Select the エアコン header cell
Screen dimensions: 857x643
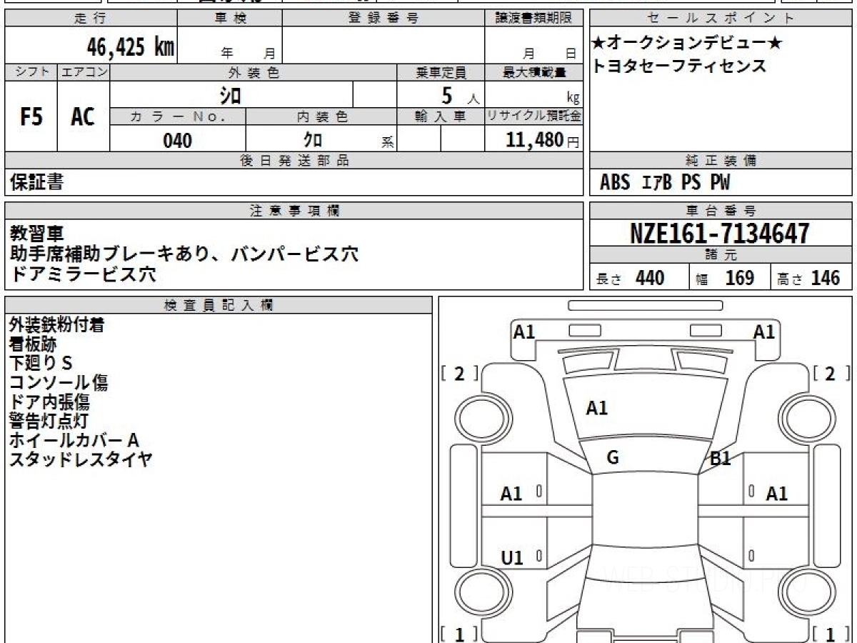point(84,72)
